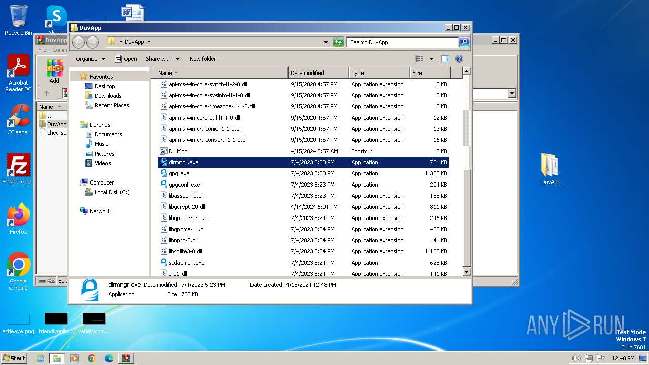Image resolution: width=649 pixels, height=365 pixels.
Task: Click the change view icon
Action: pyautogui.click(x=419, y=59)
